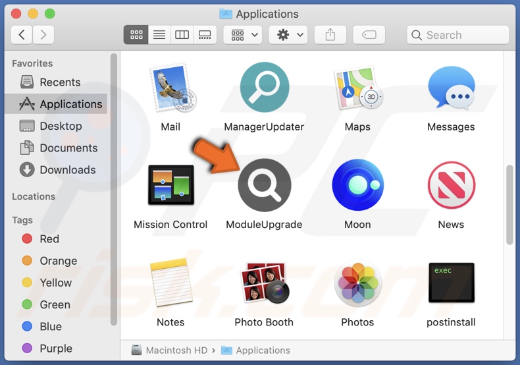Click the Edit Tags button
The image size is (520, 365).
pos(369,34)
